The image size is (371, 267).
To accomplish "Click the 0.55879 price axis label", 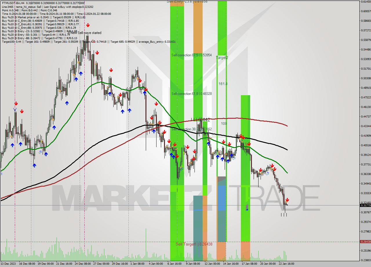I will point(366,40).
